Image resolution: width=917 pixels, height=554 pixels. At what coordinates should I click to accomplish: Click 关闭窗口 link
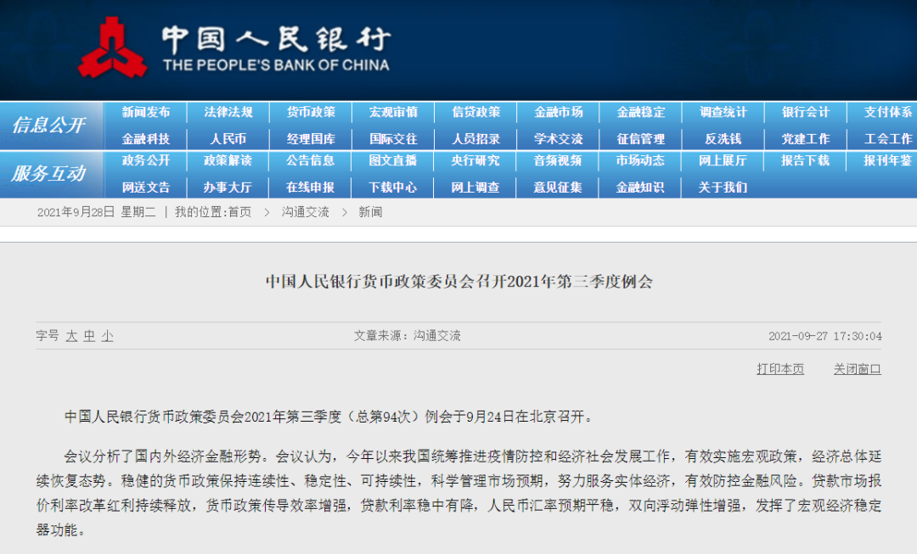point(857,369)
